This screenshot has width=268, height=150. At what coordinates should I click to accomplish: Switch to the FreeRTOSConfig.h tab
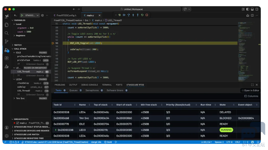(x=67, y=15)
